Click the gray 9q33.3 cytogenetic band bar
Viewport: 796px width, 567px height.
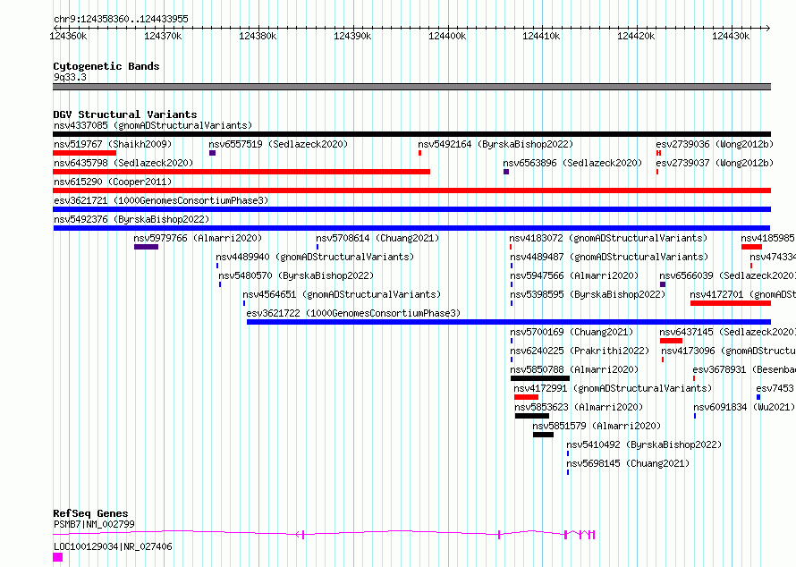point(411,87)
